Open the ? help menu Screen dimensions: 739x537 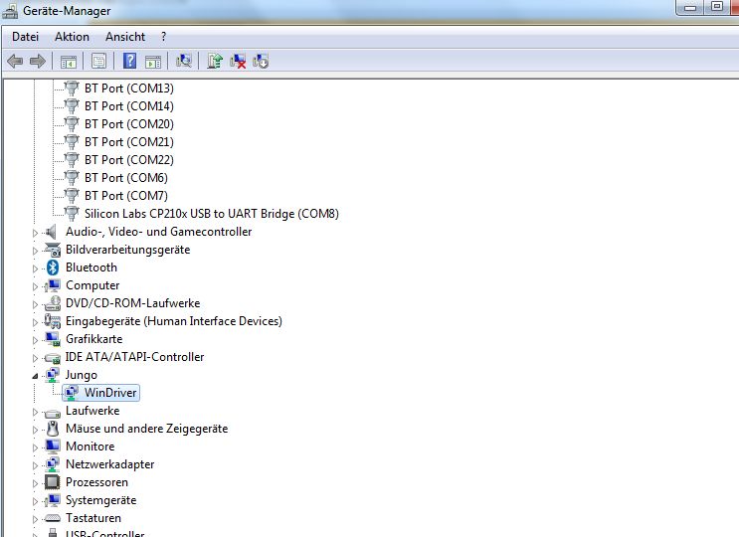pos(163,37)
